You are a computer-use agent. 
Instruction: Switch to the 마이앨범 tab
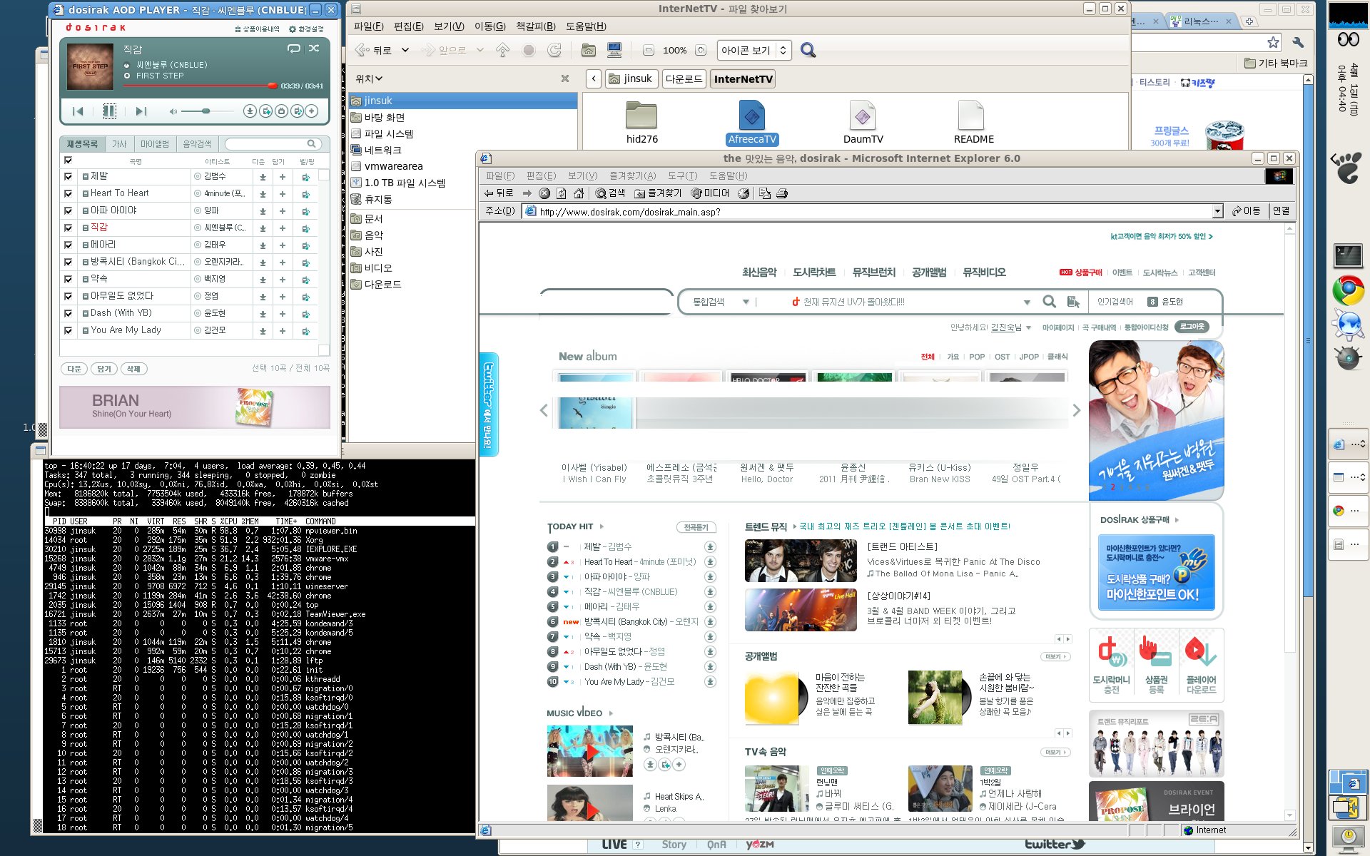point(155,144)
